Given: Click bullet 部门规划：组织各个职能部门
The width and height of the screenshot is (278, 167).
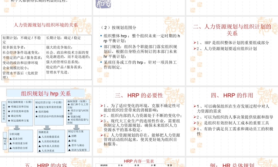Looking at the screenshot, I should point(140,52).
